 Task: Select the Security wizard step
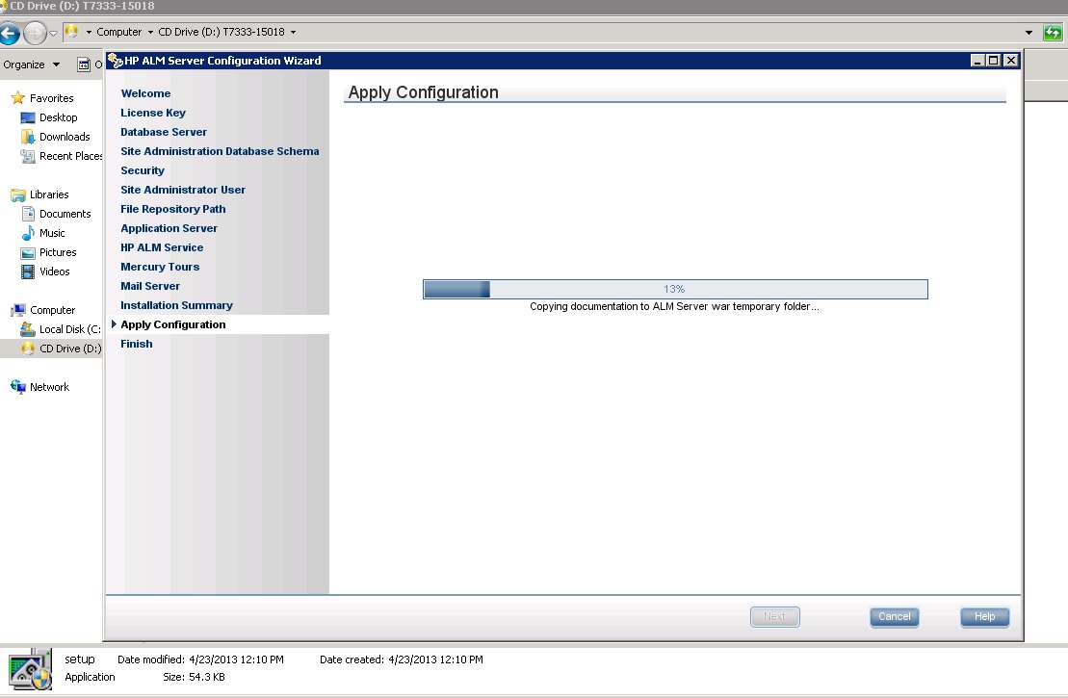pos(143,170)
